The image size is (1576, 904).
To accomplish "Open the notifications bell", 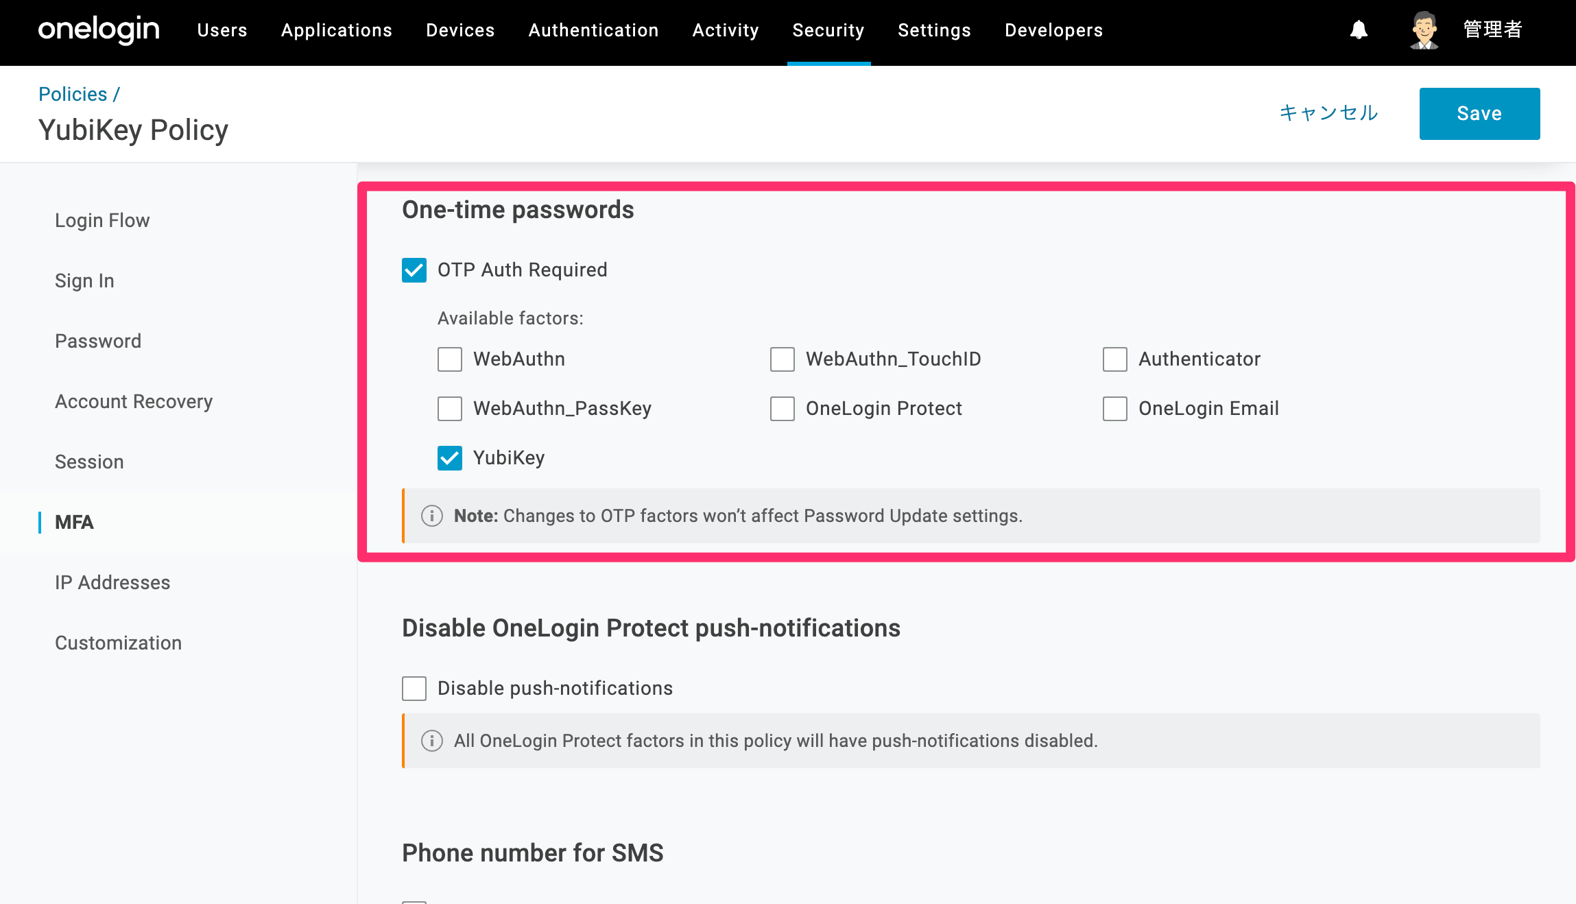I will [1359, 30].
